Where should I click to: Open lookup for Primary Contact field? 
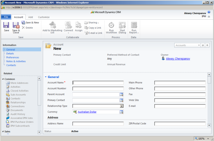(121, 100)
